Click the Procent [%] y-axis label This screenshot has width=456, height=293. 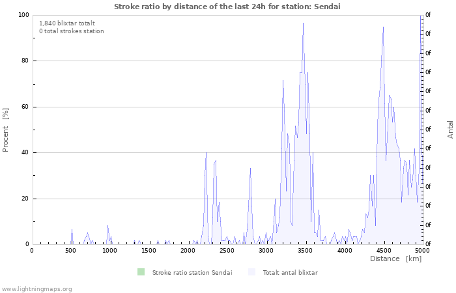[x=6, y=130]
